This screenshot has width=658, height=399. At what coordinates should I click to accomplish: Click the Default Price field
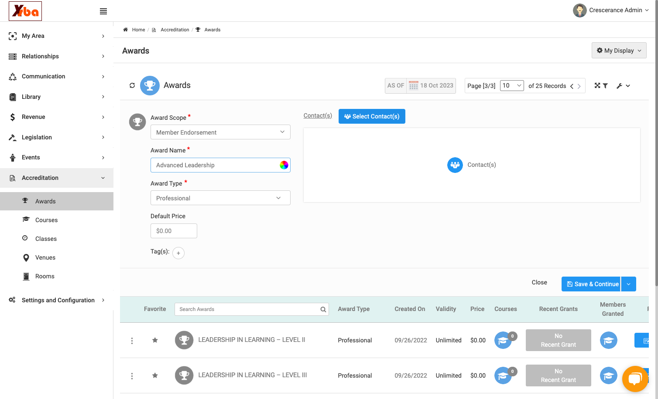point(174,231)
